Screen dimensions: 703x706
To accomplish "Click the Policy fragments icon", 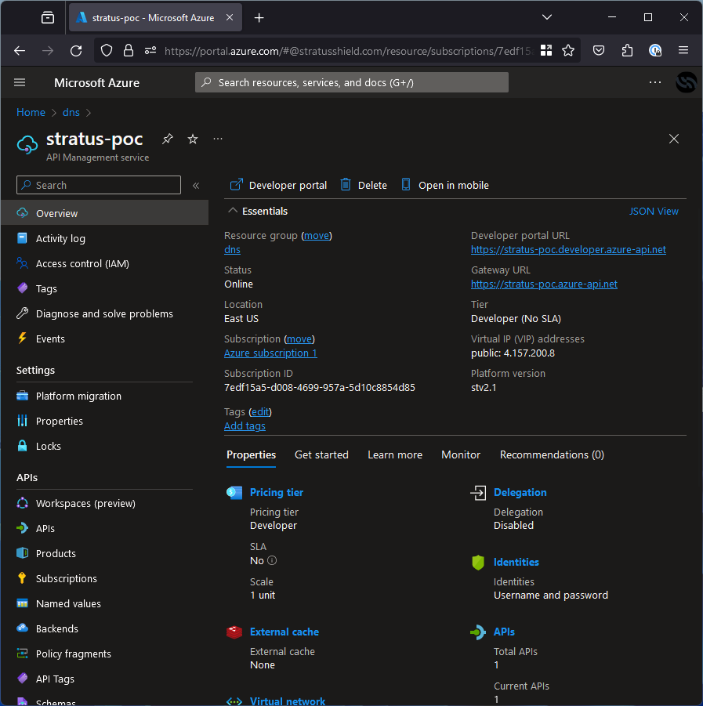I will tap(22, 654).
